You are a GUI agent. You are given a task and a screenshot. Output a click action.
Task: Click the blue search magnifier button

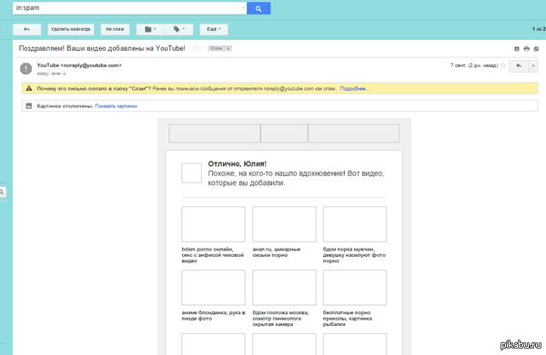pos(258,8)
